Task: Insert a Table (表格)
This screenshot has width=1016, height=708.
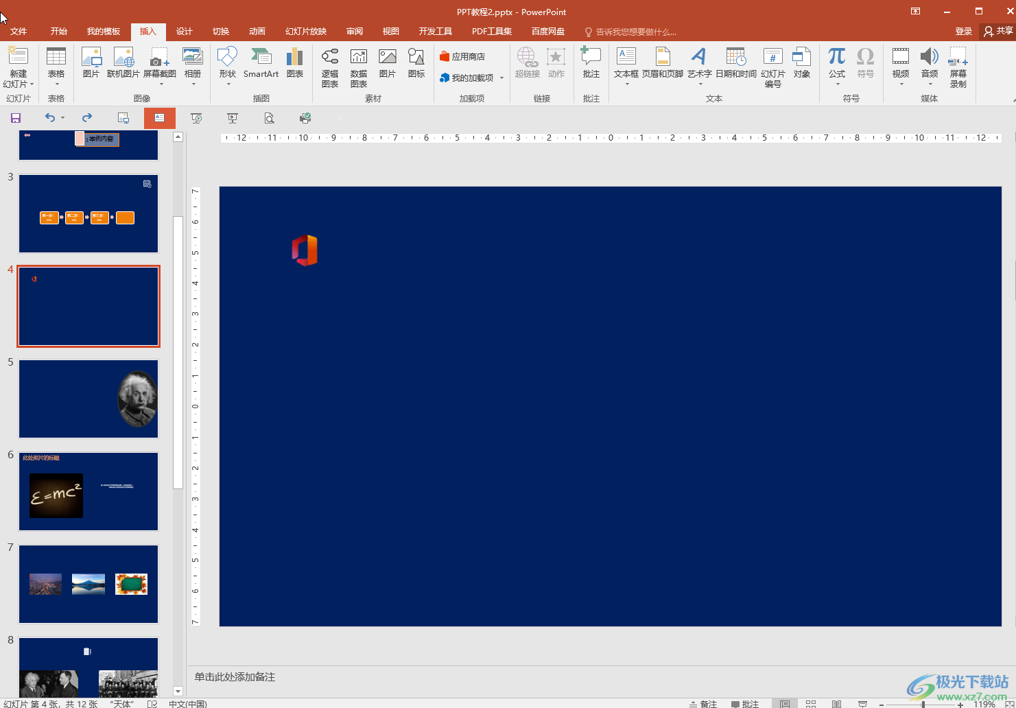Action: click(56, 66)
